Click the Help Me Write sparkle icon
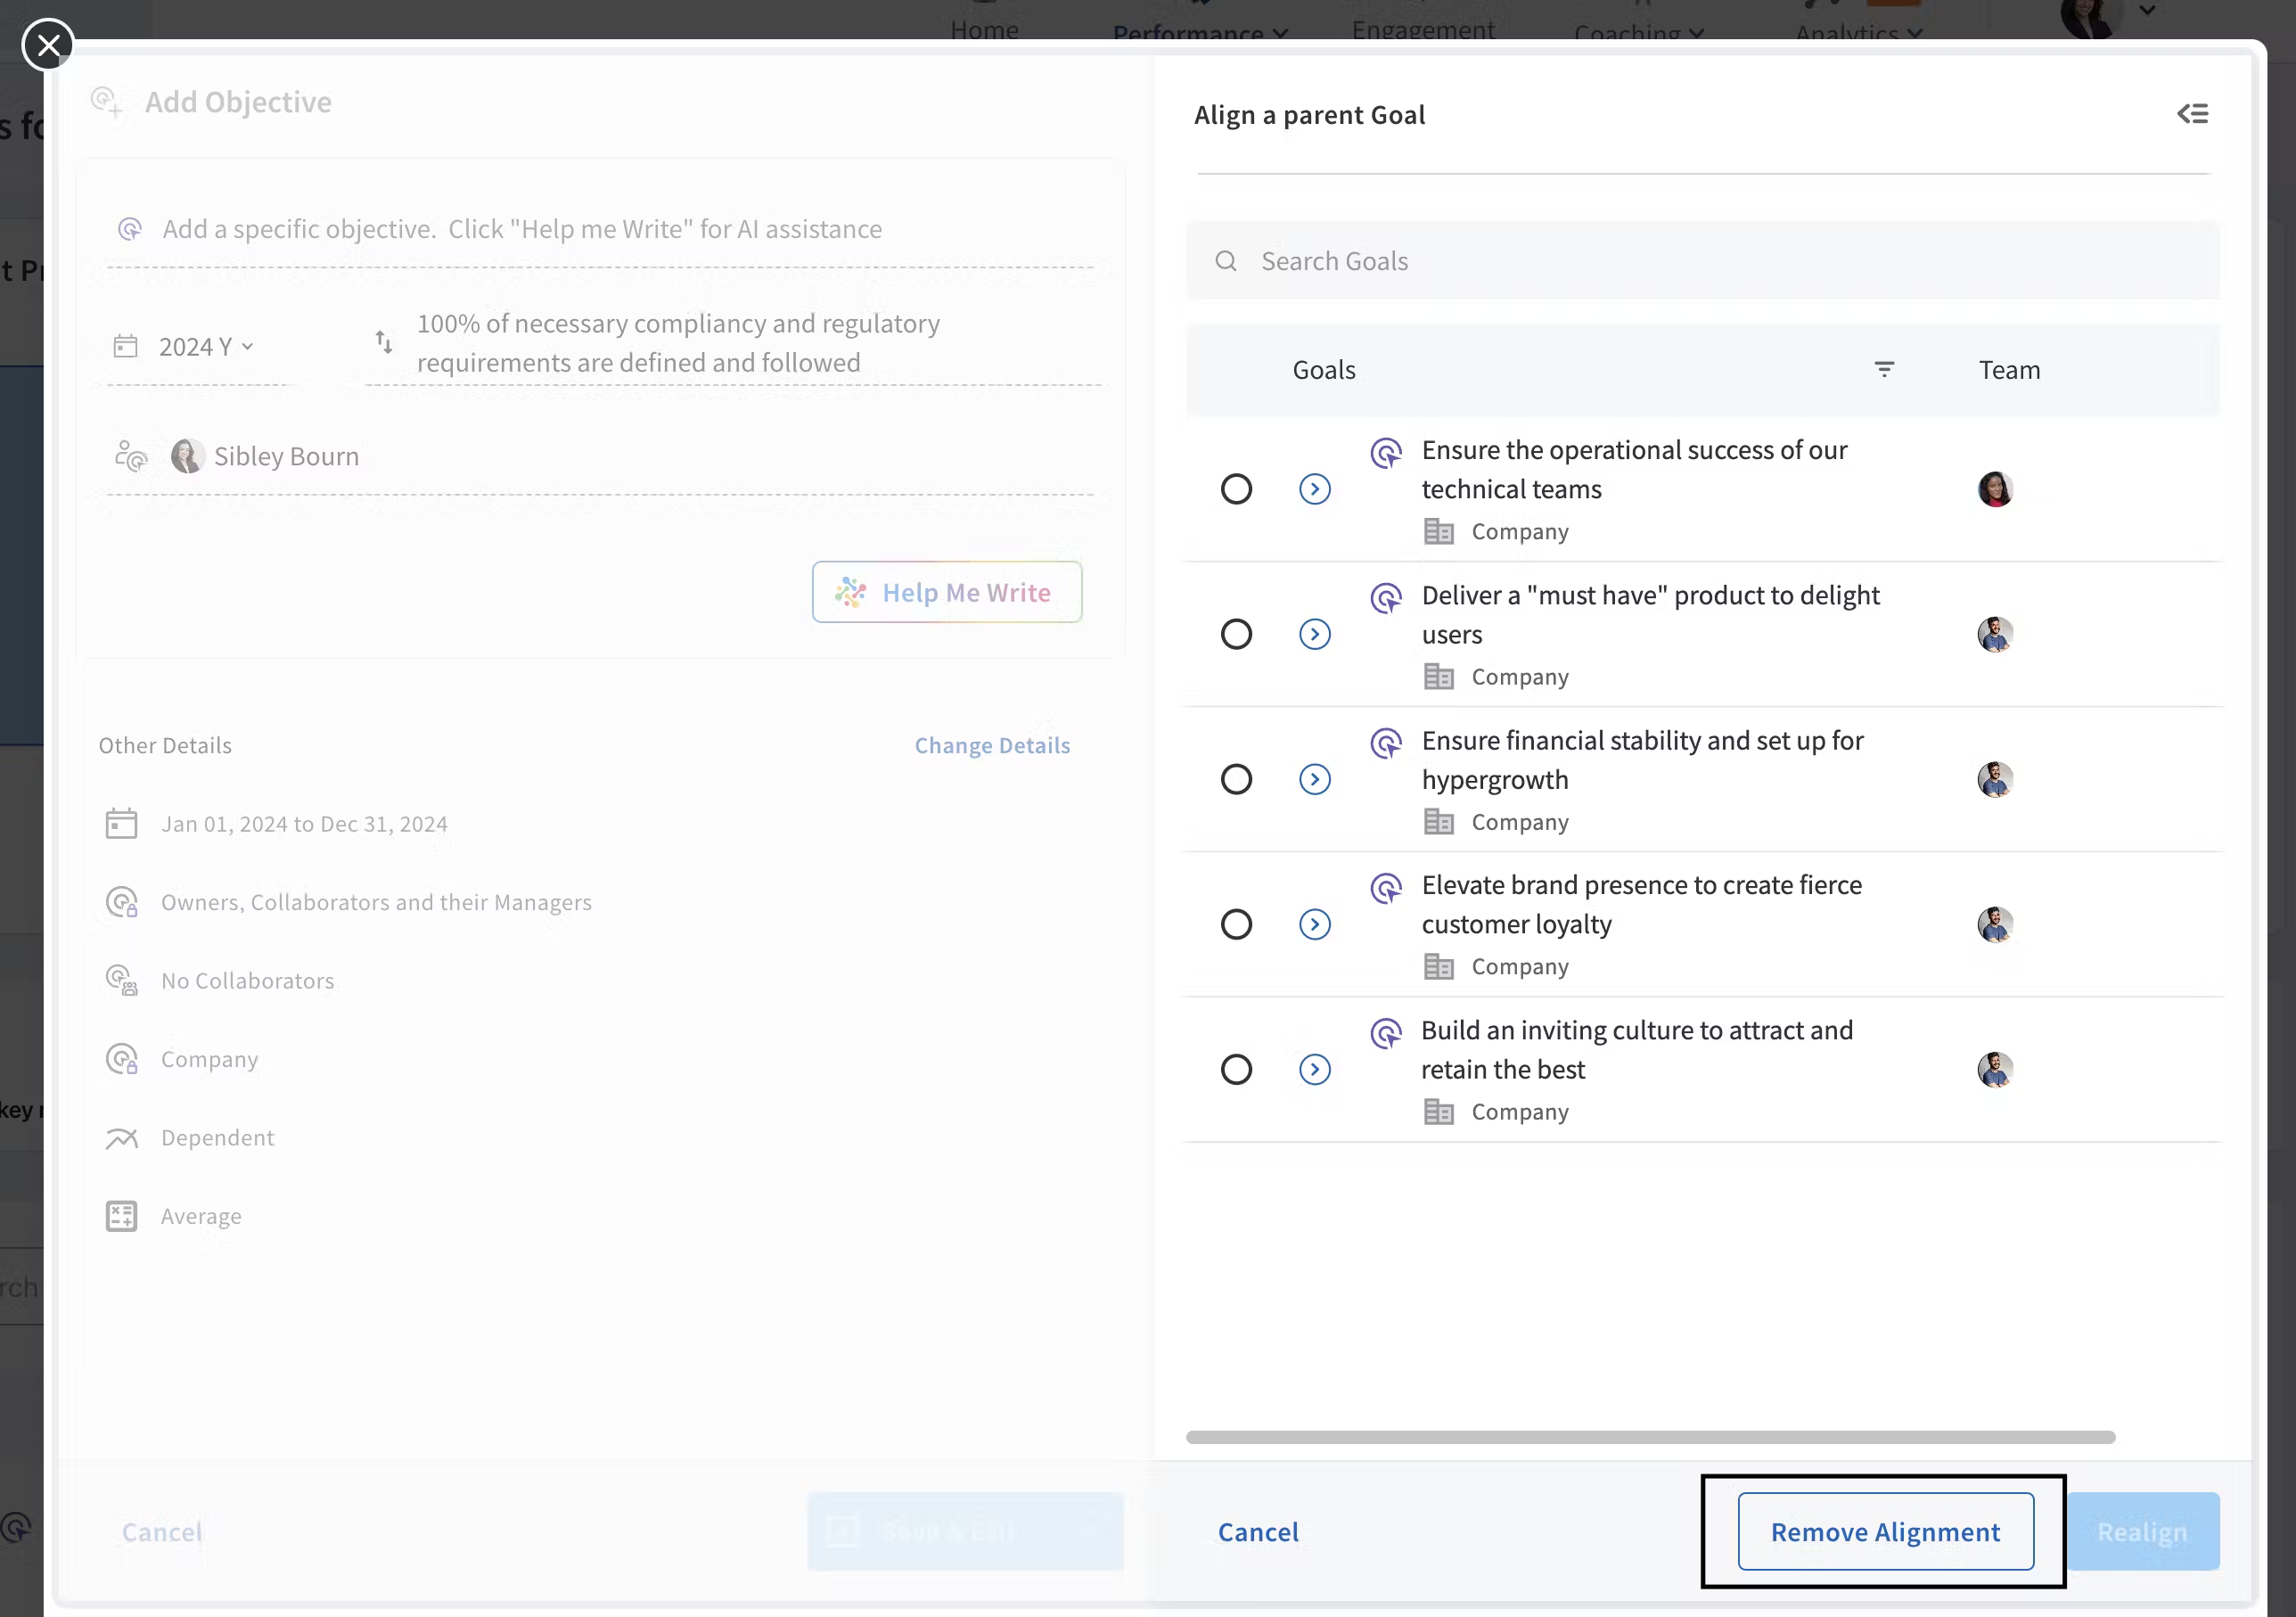Screen dimensions: 2296x1617 click(850, 592)
